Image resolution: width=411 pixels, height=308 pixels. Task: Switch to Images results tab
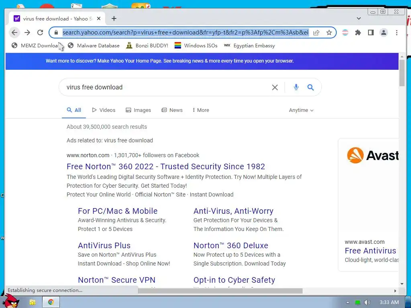pyautogui.click(x=138, y=110)
